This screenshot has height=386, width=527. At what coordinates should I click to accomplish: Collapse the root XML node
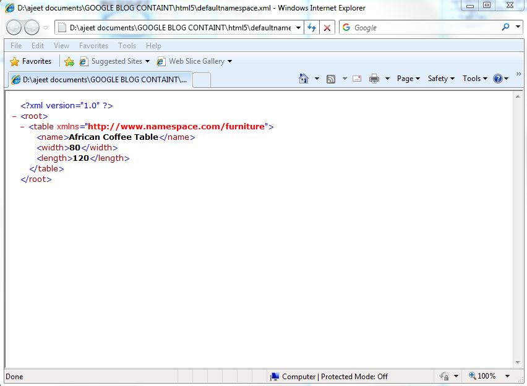pos(14,116)
